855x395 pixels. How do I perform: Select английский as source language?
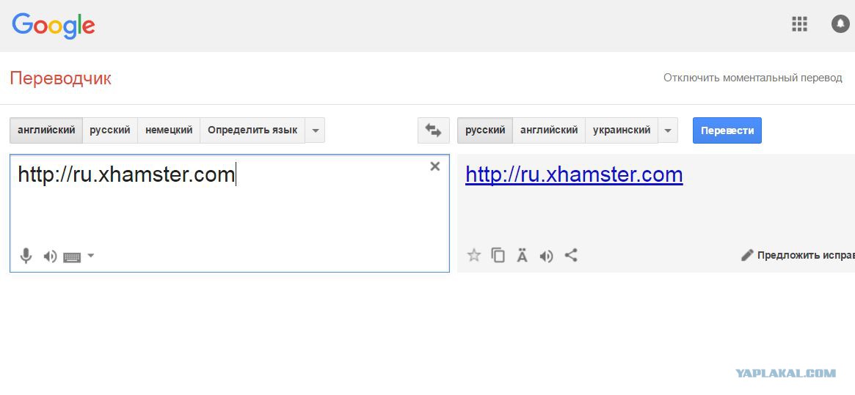click(46, 130)
